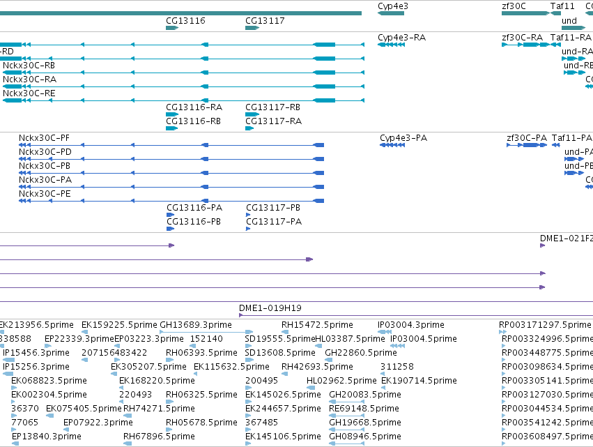This screenshot has height=447, width=593.
Task: Select the RH42693.5prime EST label
Action: click(x=317, y=367)
